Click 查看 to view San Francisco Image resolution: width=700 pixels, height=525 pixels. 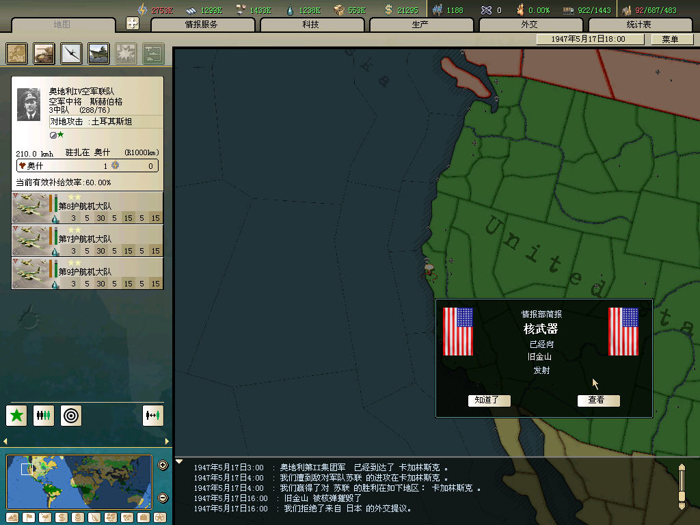point(598,400)
